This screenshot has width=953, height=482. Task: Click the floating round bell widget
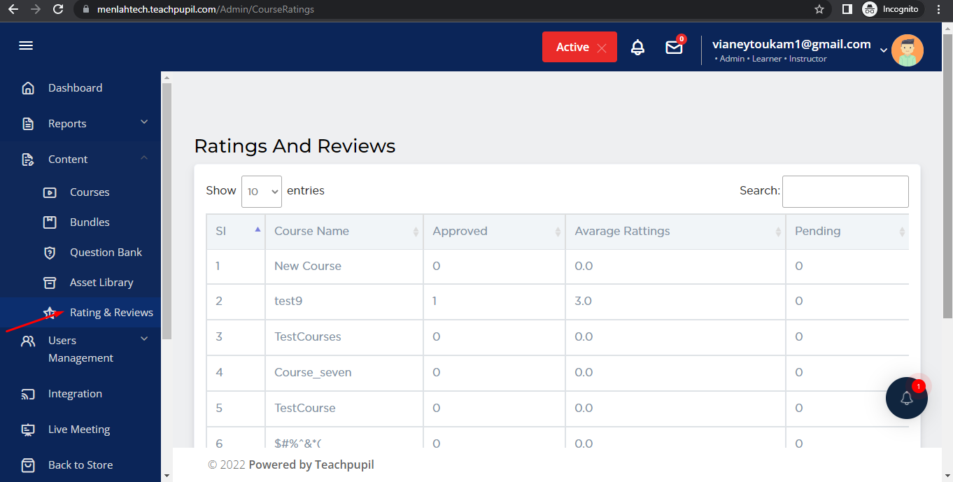click(906, 398)
